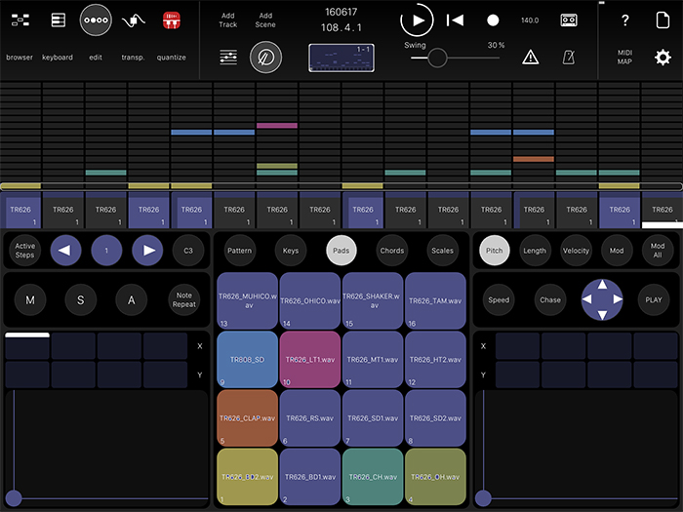Viewport: 683px width, 512px height.
Task: Tap the round step number 1 button
Action: pos(106,251)
